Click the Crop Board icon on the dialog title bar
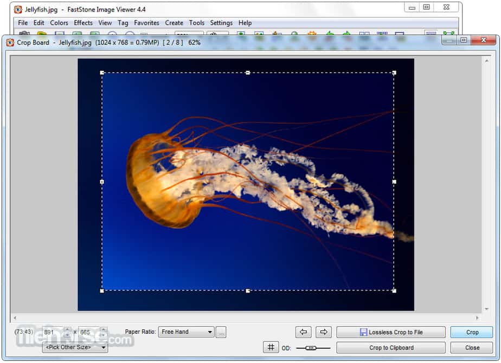 [x=10, y=42]
